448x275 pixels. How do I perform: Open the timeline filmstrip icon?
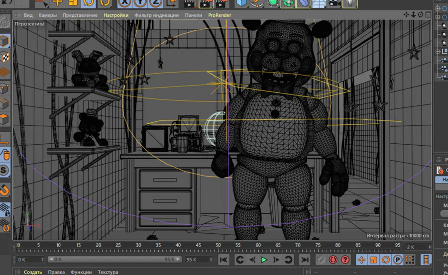[426, 260]
